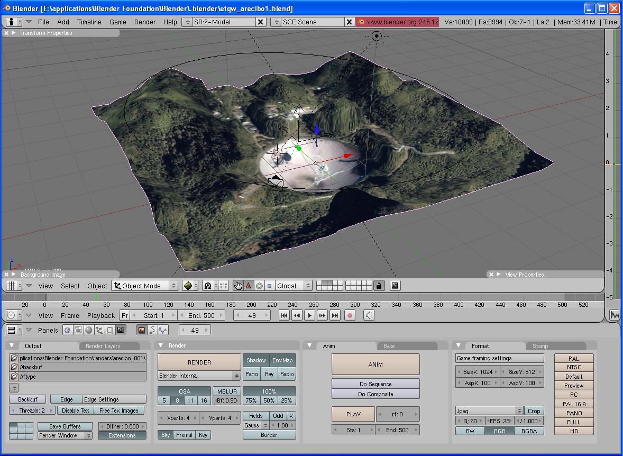Click the ANIM button
The width and height of the screenshot is (623, 456).
coord(375,364)
